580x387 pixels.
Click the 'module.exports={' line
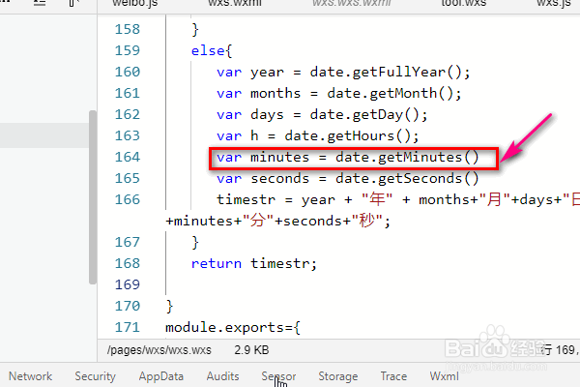tap(233, 328)
